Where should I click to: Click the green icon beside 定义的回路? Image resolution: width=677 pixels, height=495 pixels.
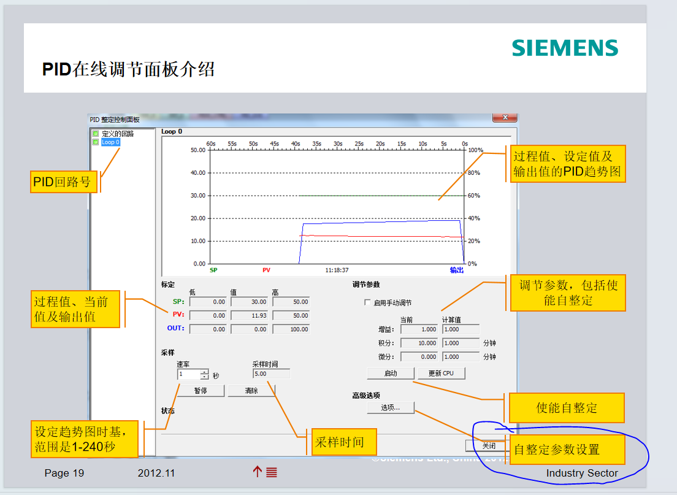click(x=95, y=133)
